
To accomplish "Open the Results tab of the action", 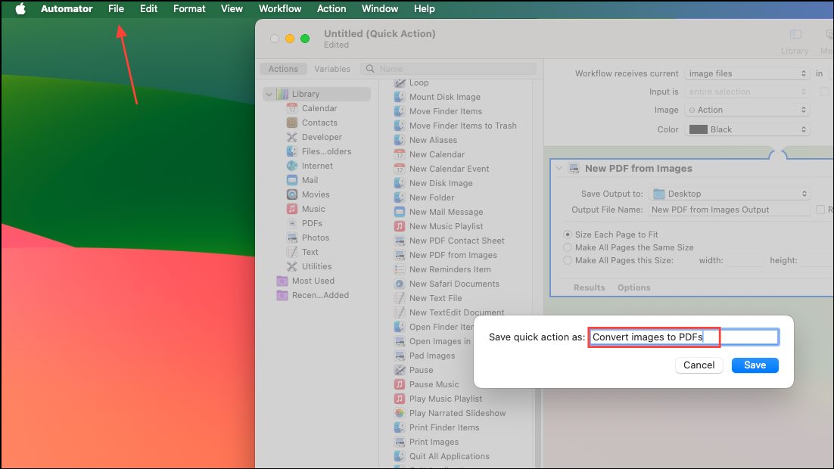I will point(589,287).
